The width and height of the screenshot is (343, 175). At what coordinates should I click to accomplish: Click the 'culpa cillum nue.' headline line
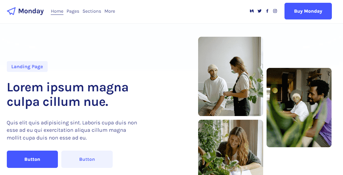58,102
